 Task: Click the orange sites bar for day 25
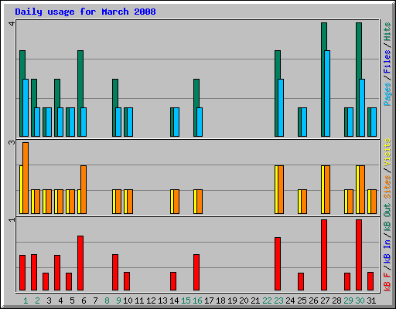tap(304, 202)
